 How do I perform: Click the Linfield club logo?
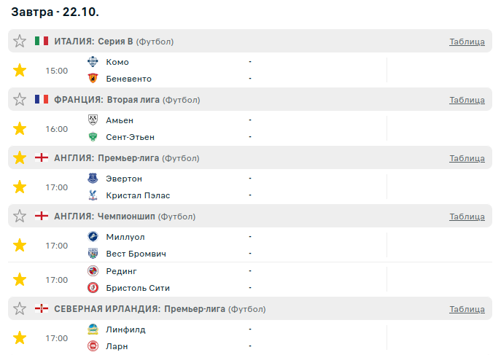(93, 329)
